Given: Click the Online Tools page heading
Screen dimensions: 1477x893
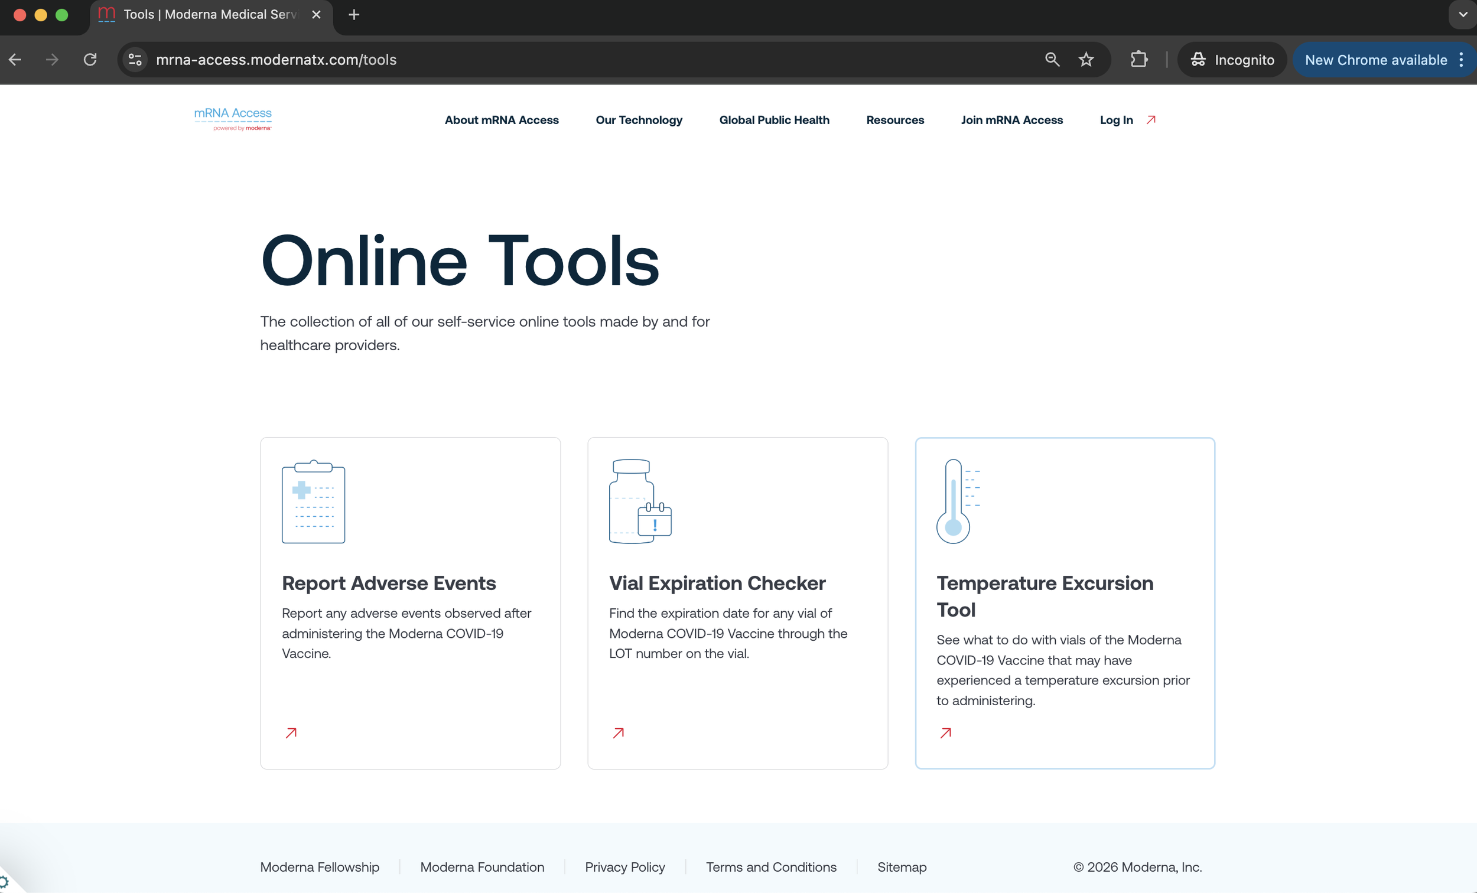Looking at the screenshot, I should click(460, 260).
